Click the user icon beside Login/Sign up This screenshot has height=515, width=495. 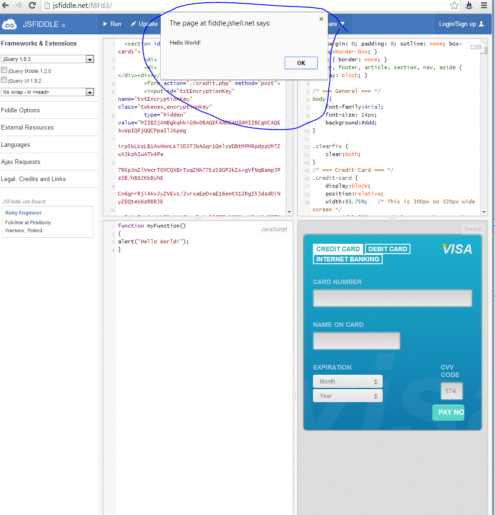(482, 24)
